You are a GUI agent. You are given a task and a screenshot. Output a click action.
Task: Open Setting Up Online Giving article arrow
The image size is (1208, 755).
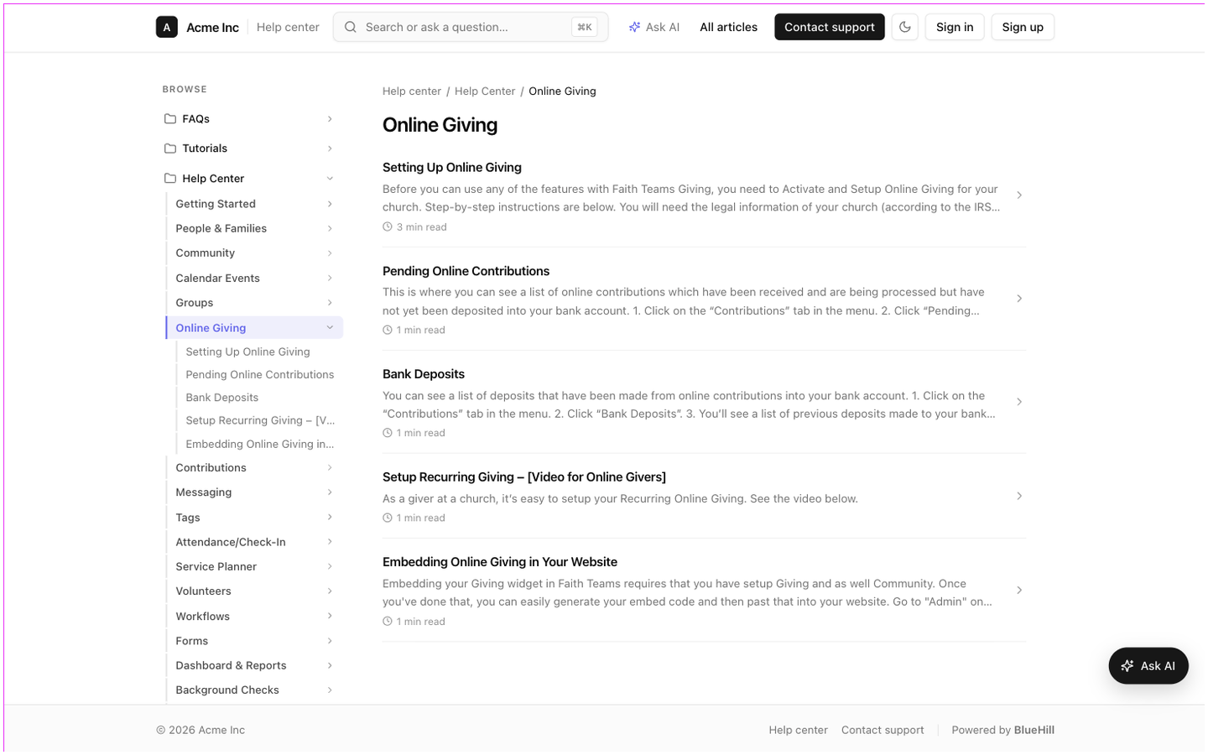[x=1019, y=195]
